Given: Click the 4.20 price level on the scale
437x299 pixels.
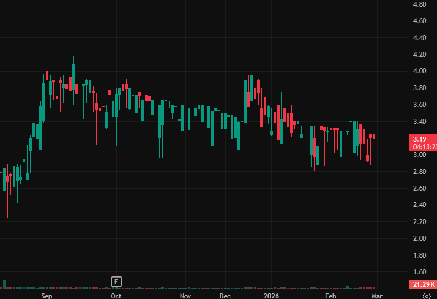Looking at the screenshot, I should (x=419, y=55).
